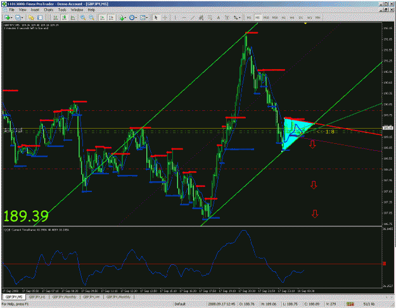Switch to MN timeframe
The image size is (396, 308).
click(x=318, y=18)
